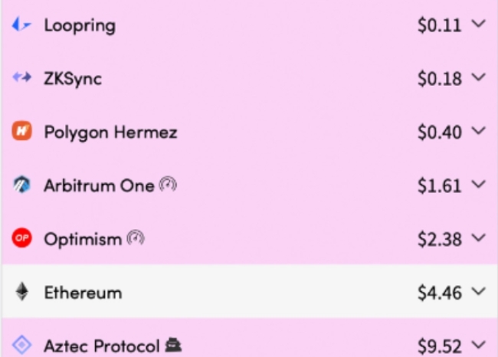Click the speedometer icon beside Arbitrum One
This screenshot has height=357, width=498.
(x=168, y=184)
